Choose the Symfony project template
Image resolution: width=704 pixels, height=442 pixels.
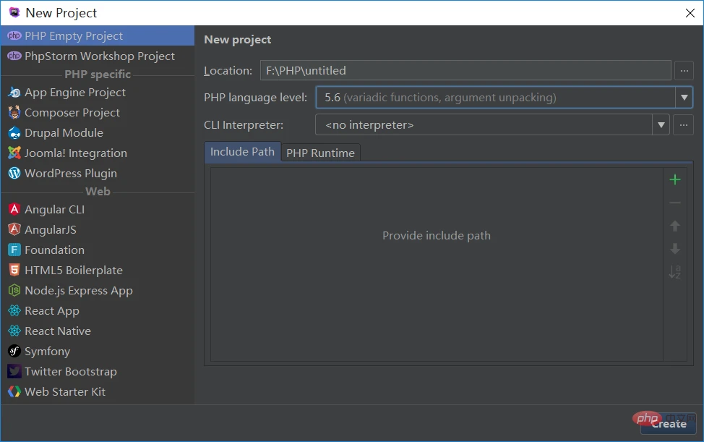46,351
